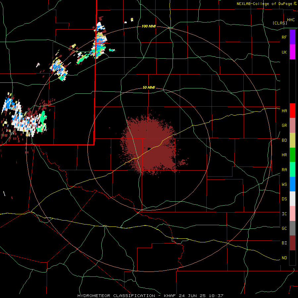Click the 50 NMI range ring label
Viewport: 298px width, 298px height.
point(149,88)
